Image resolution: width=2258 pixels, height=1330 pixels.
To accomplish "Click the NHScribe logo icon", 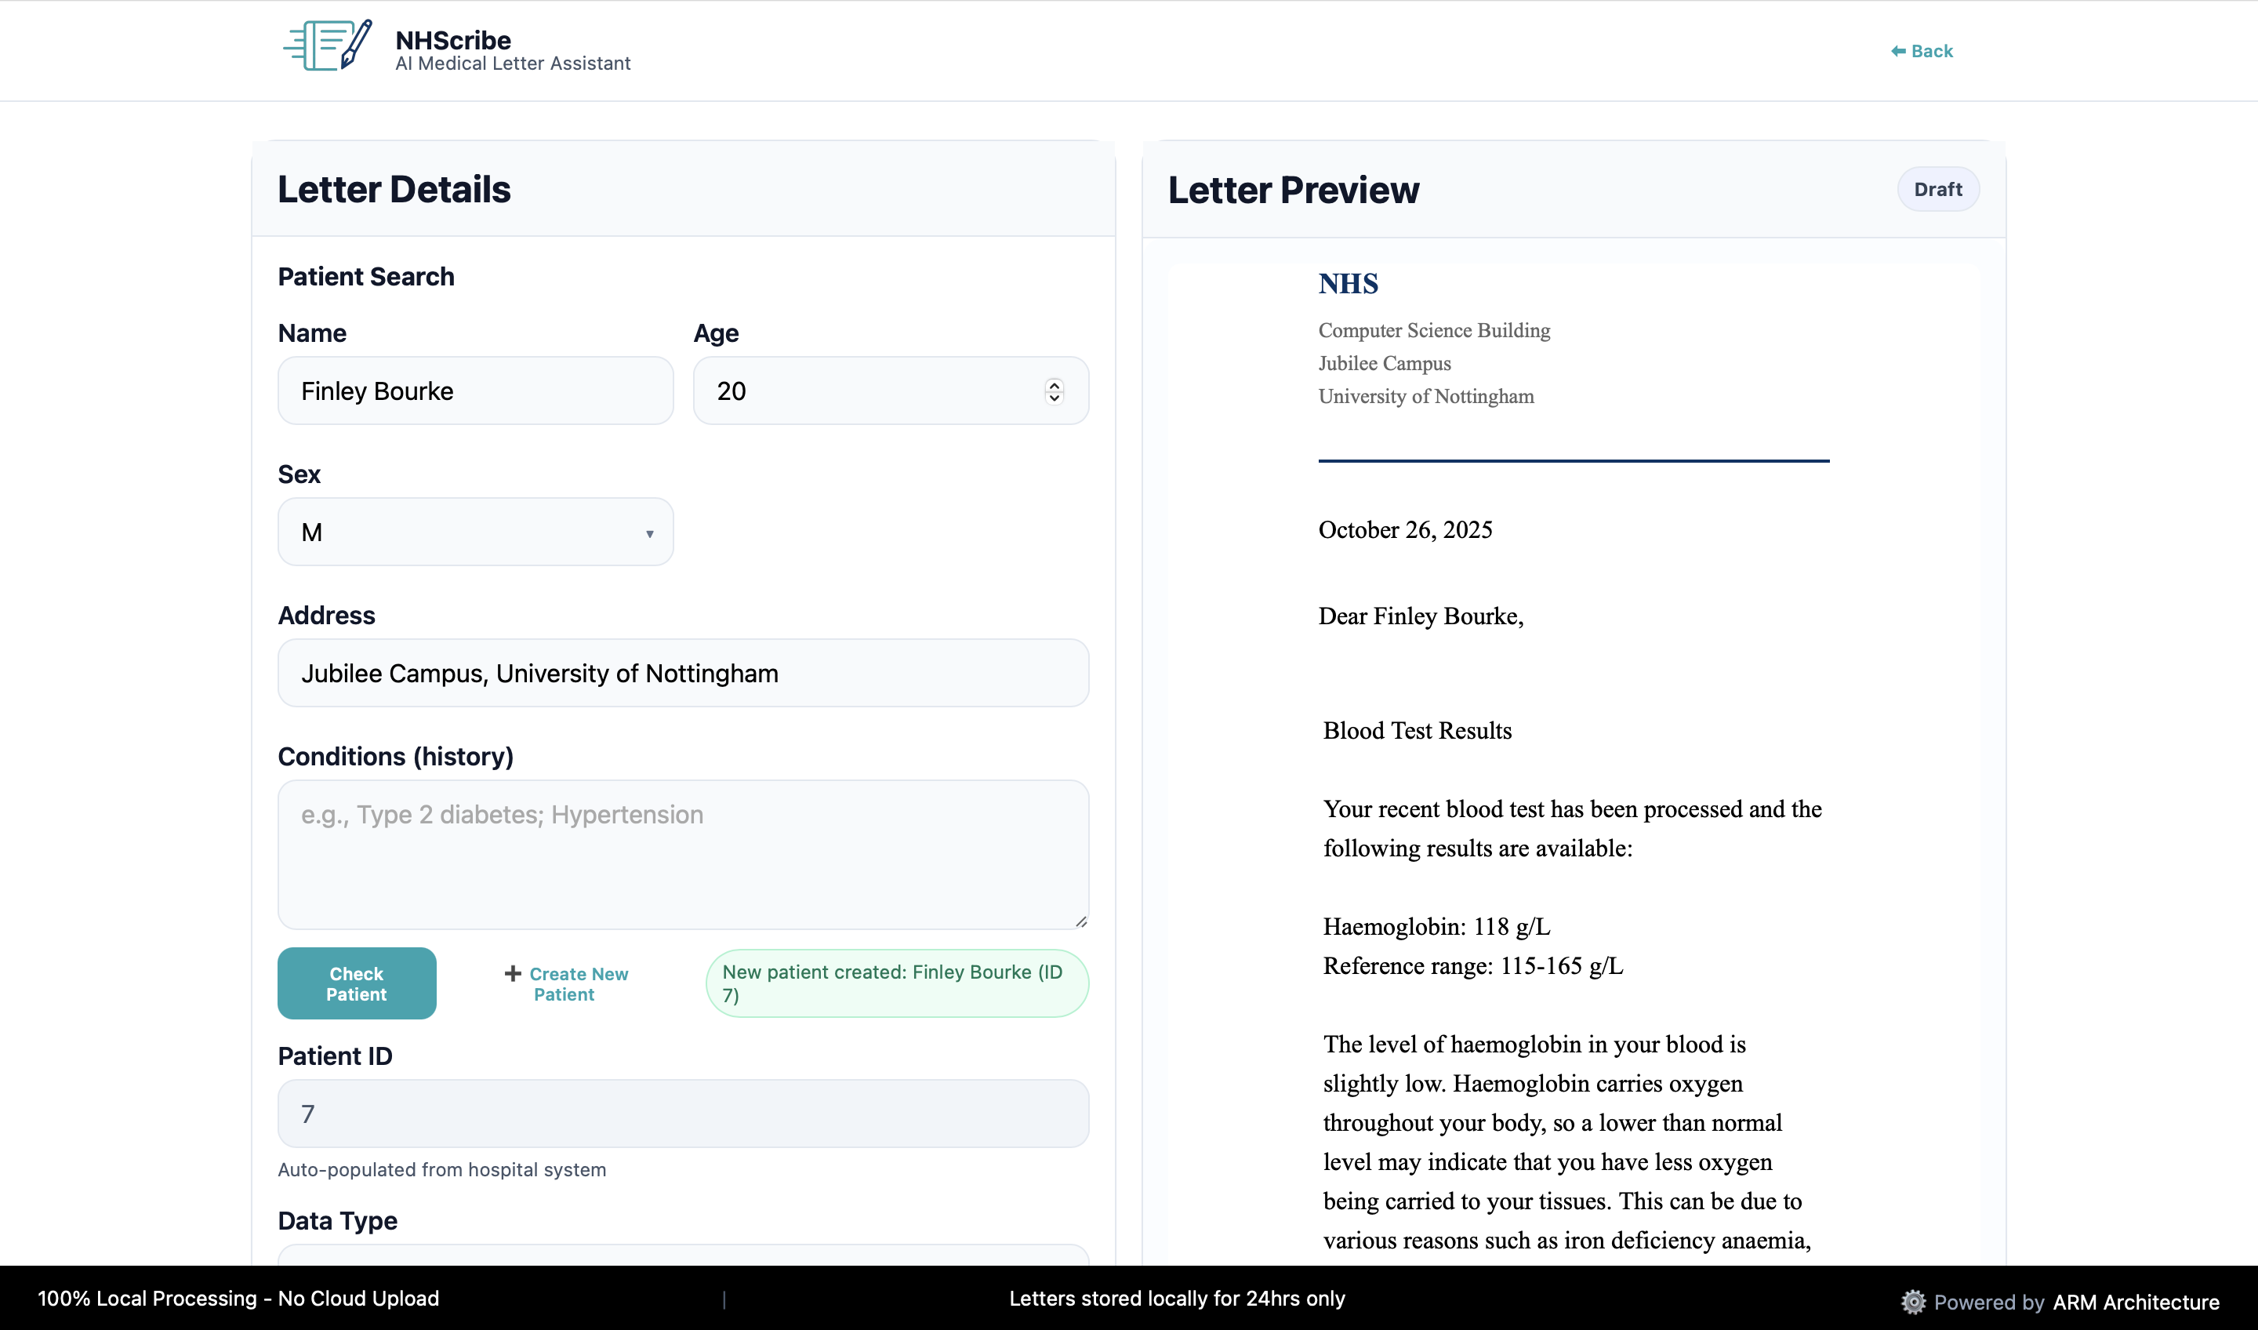I will coord(328,45).
